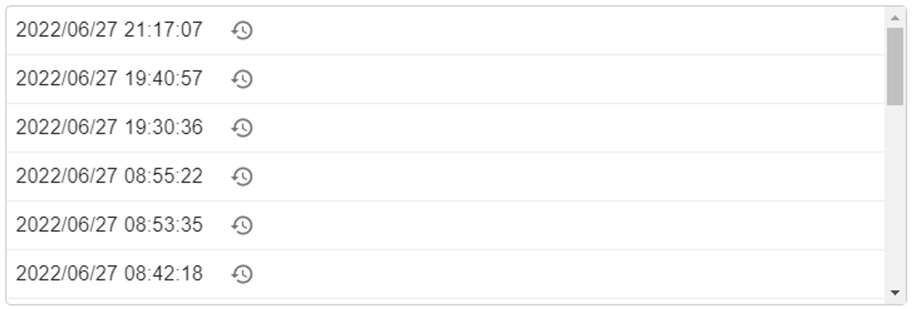The width and height of the screenshot is (913, 309).
Task: Select the 2022/06/27 21:17:07 timestamp text
Action: tap(109, 30)
